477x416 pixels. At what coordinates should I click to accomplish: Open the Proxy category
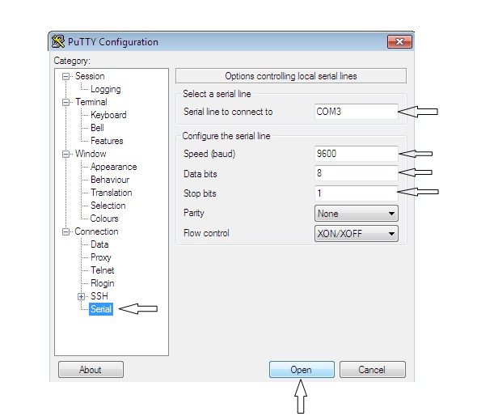(101, 257)
